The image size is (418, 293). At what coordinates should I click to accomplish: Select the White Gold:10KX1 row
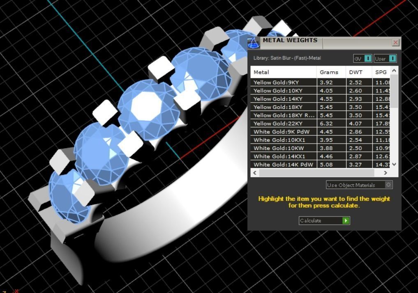(320, 140)
